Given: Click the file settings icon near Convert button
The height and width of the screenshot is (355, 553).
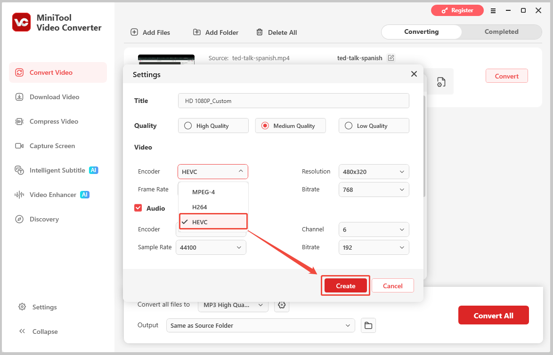Looking at the screenshot, I should (x=441, y=82).
